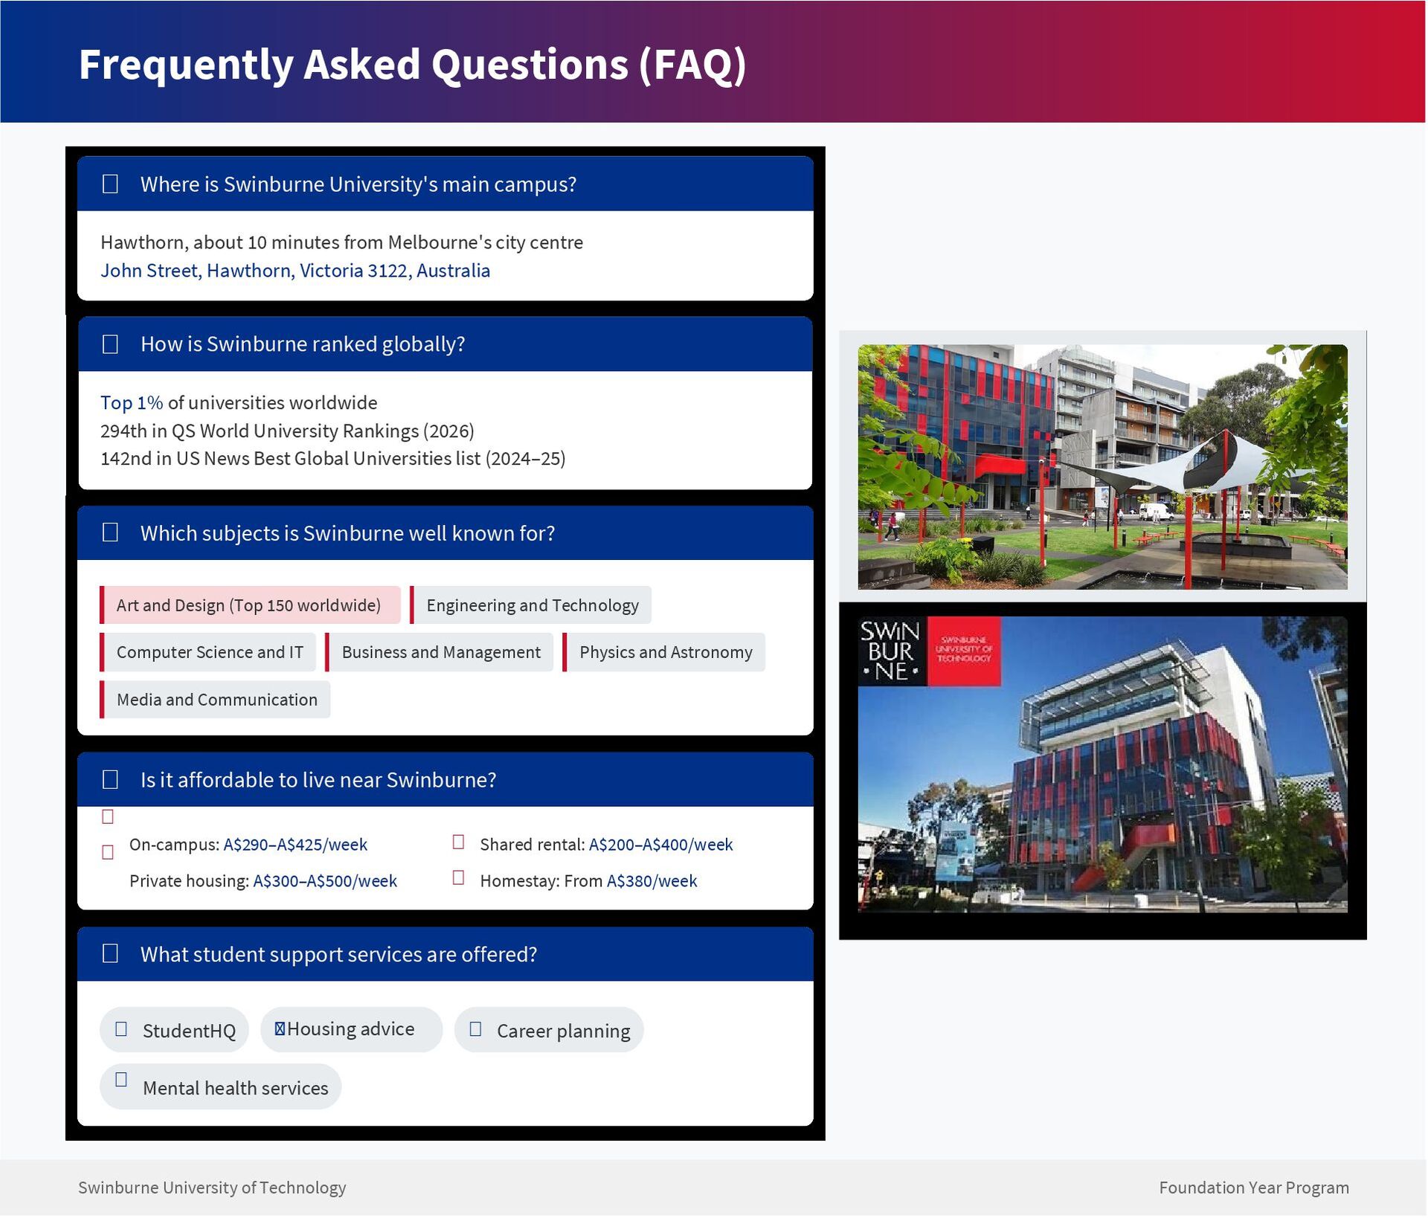Click the Swinburne logo in lower photo

(929, 651)
